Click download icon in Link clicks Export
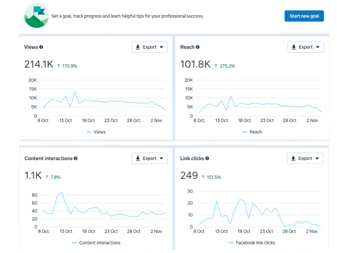This screenshot has width=337, height=253. pos(294,158)
